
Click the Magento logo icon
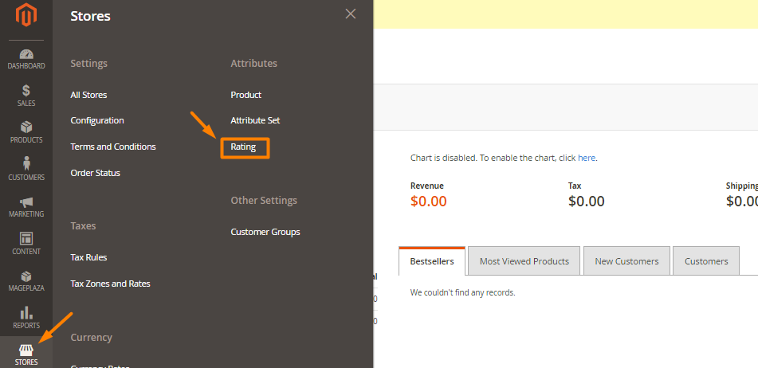(26, 15)
